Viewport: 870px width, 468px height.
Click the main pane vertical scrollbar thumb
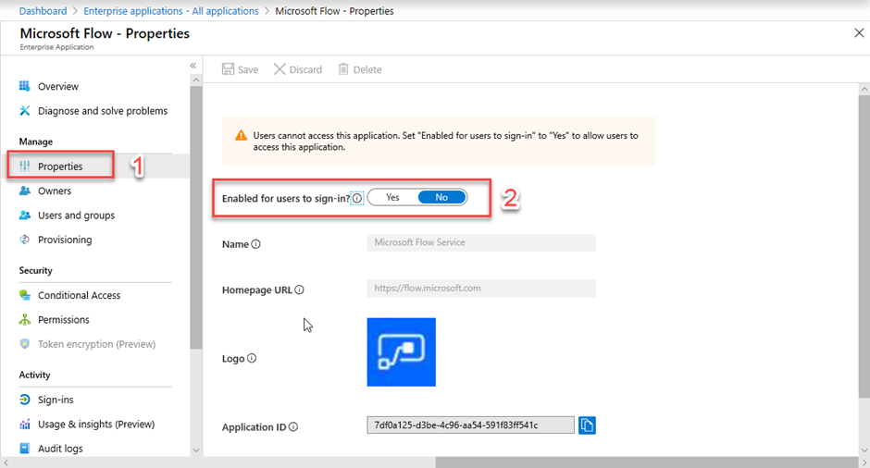(x=864, y=246)
